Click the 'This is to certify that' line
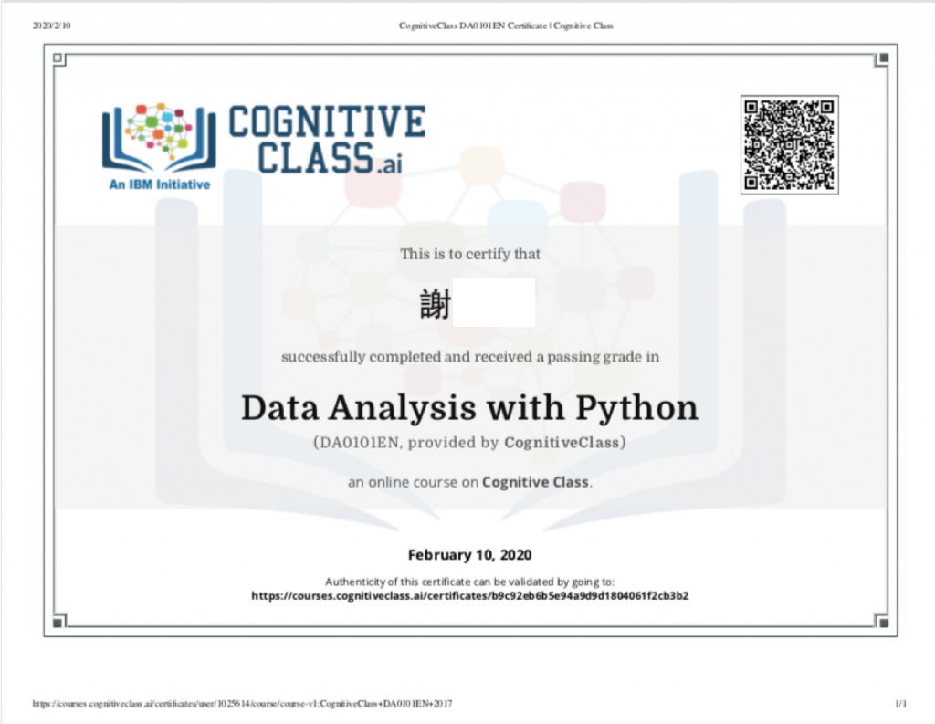The height and width of the screenshot is (724, 935). pos(470,254)
